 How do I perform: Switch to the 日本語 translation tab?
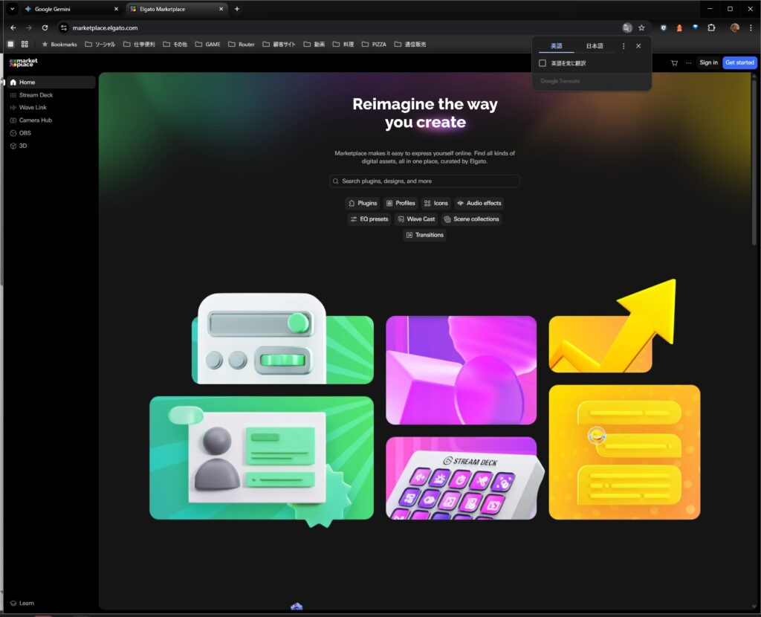click(595, 46)
